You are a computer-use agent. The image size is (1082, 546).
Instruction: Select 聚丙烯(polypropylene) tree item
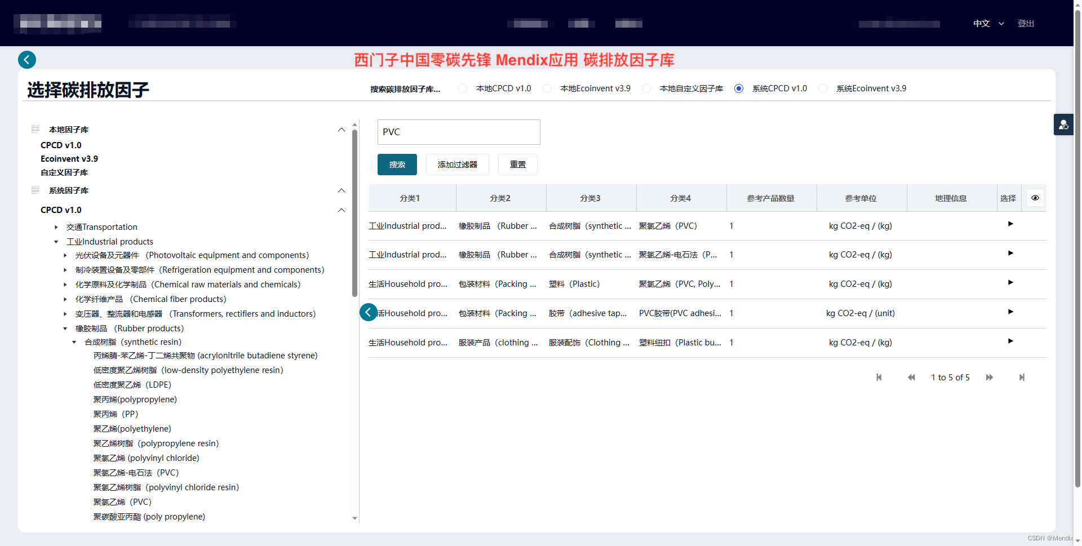point(135,399)
